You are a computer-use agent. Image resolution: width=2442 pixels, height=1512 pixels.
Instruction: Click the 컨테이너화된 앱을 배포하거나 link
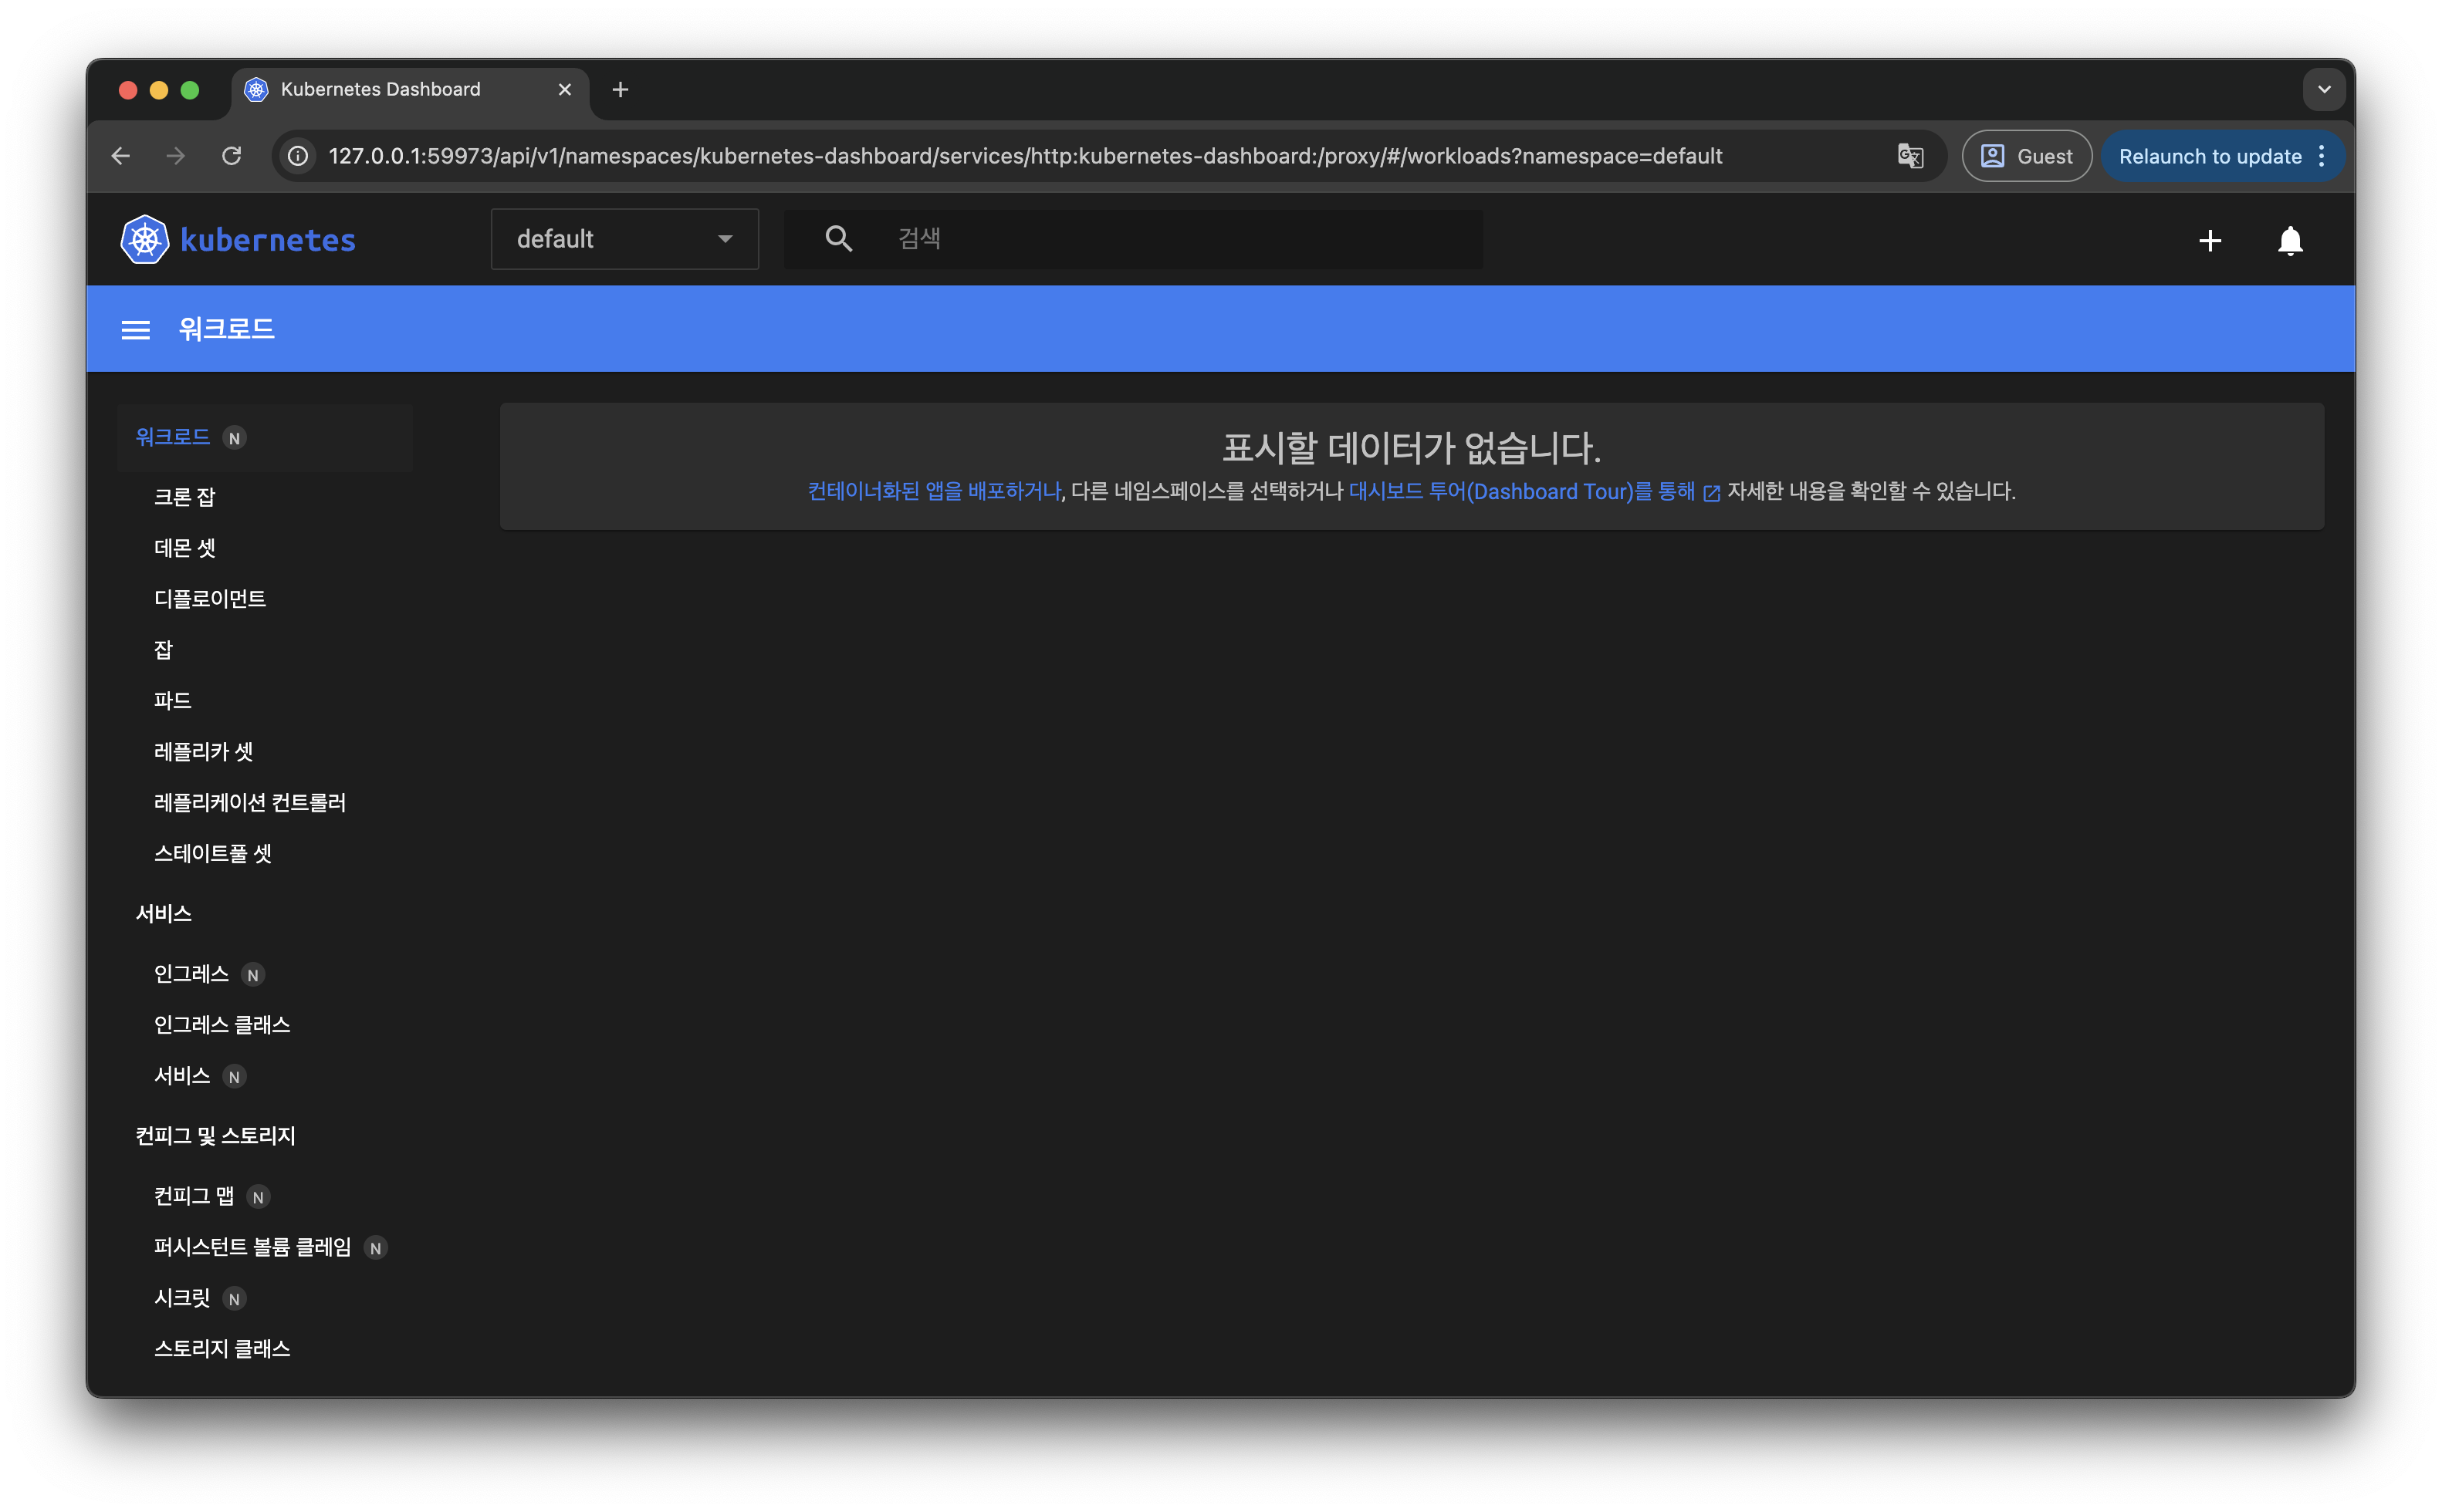[933, 492]
